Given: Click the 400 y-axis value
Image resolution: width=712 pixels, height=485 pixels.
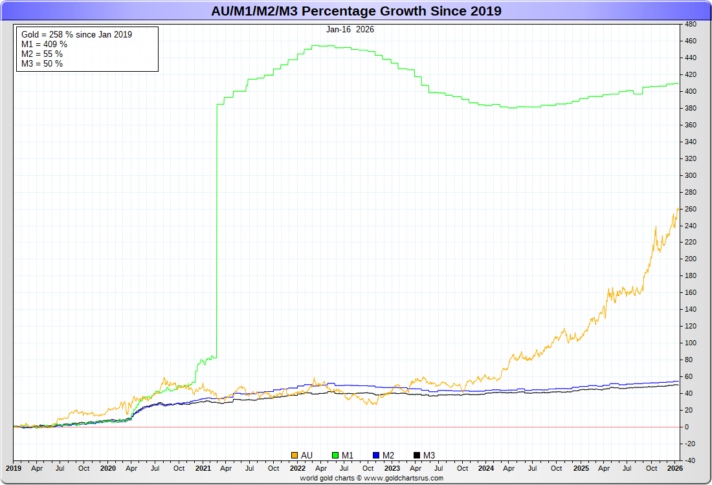Looking at the screenshot, I should coord(691,91).
